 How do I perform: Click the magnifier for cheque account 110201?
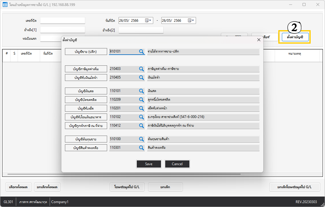(142, 108)
